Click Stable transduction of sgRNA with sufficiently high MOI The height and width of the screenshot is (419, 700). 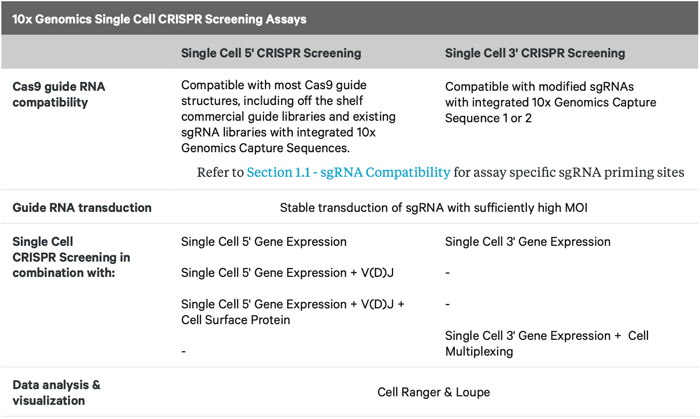pos(434,208)
